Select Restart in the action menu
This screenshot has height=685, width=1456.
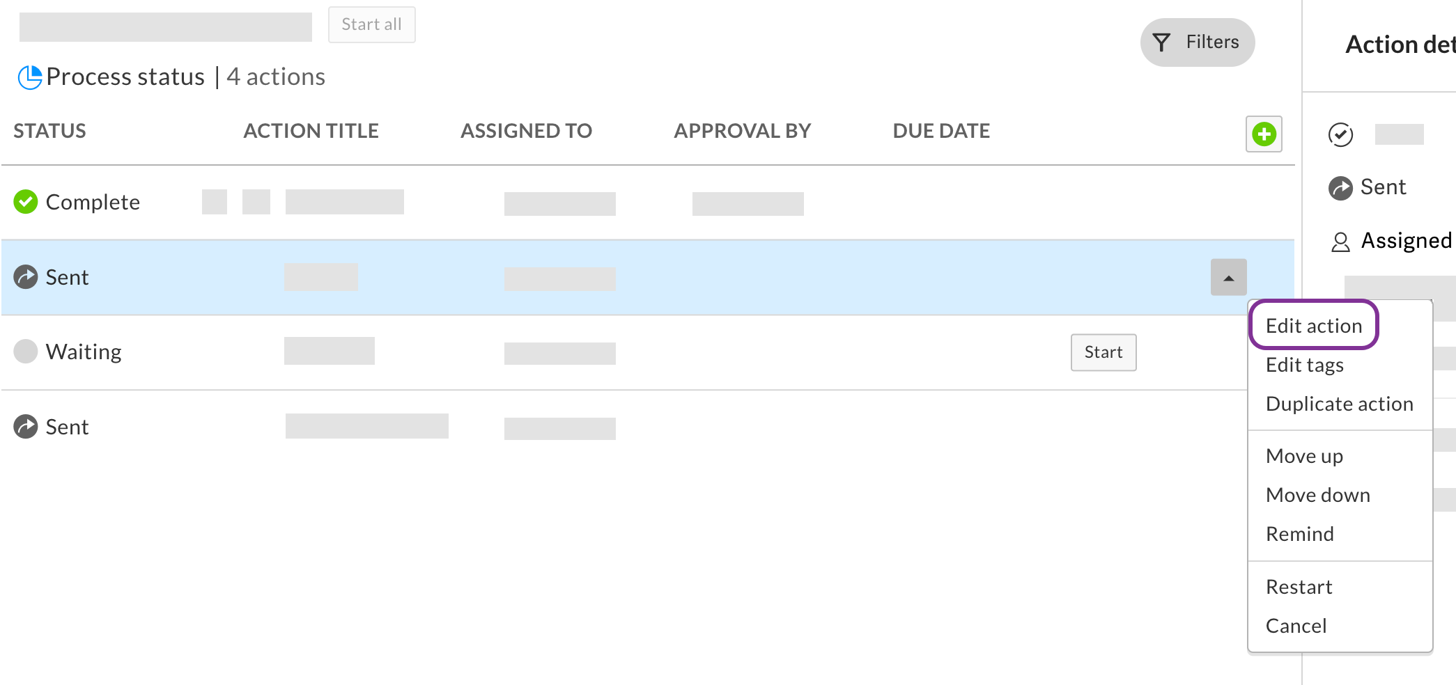coord(1299,587)
